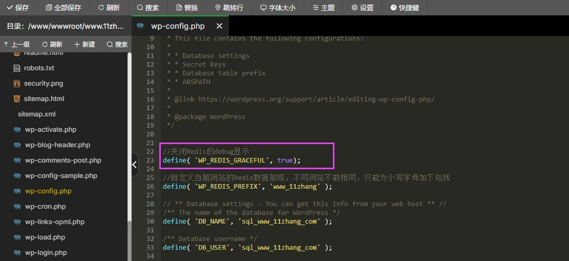
Task: Open 替换 (Replace) in the toolbar
Action: (x=187, y=8)
